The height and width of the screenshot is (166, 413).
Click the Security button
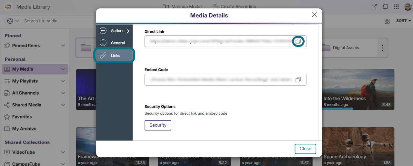[158, 125]
